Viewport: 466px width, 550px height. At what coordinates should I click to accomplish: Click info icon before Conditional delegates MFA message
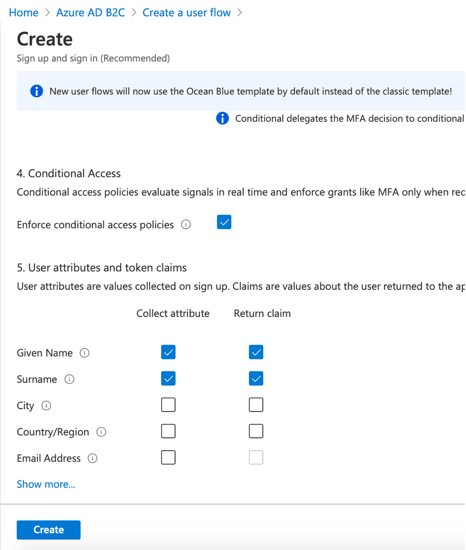coord(222,118)
